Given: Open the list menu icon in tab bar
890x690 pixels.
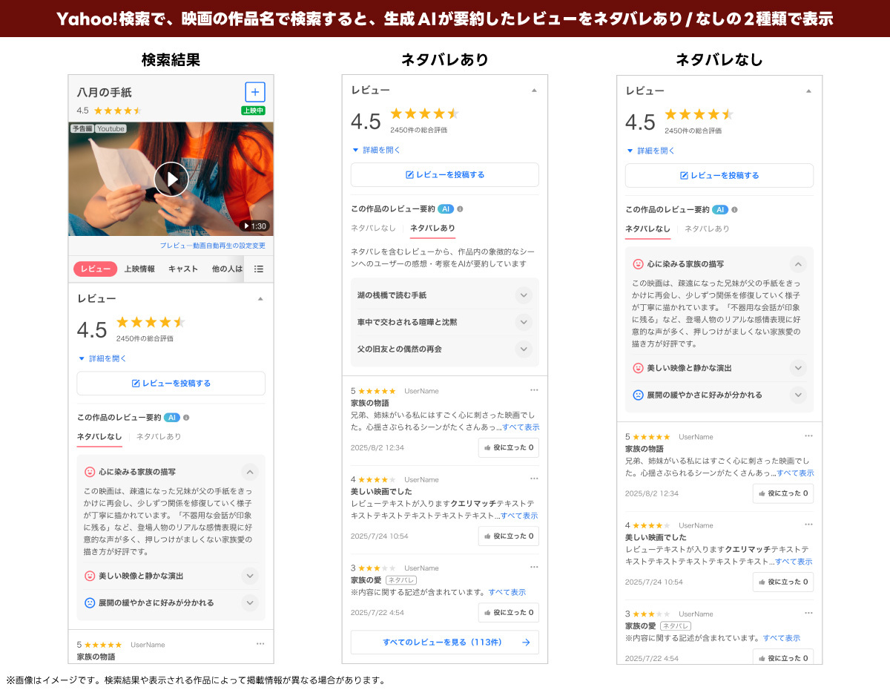Looking at the screenshot, I should 259,269.
